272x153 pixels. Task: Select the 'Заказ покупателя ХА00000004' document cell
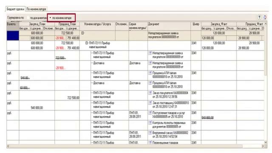coord(169,95)
